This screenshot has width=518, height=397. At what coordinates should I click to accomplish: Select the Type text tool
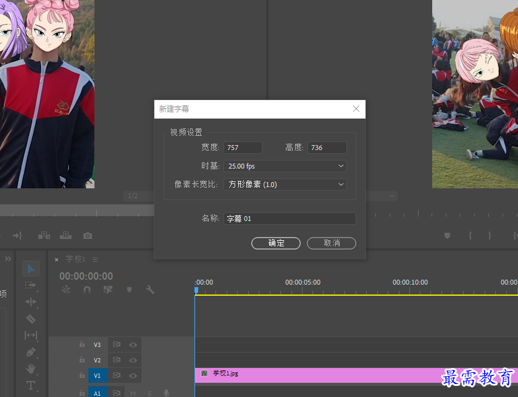[31, 385]
